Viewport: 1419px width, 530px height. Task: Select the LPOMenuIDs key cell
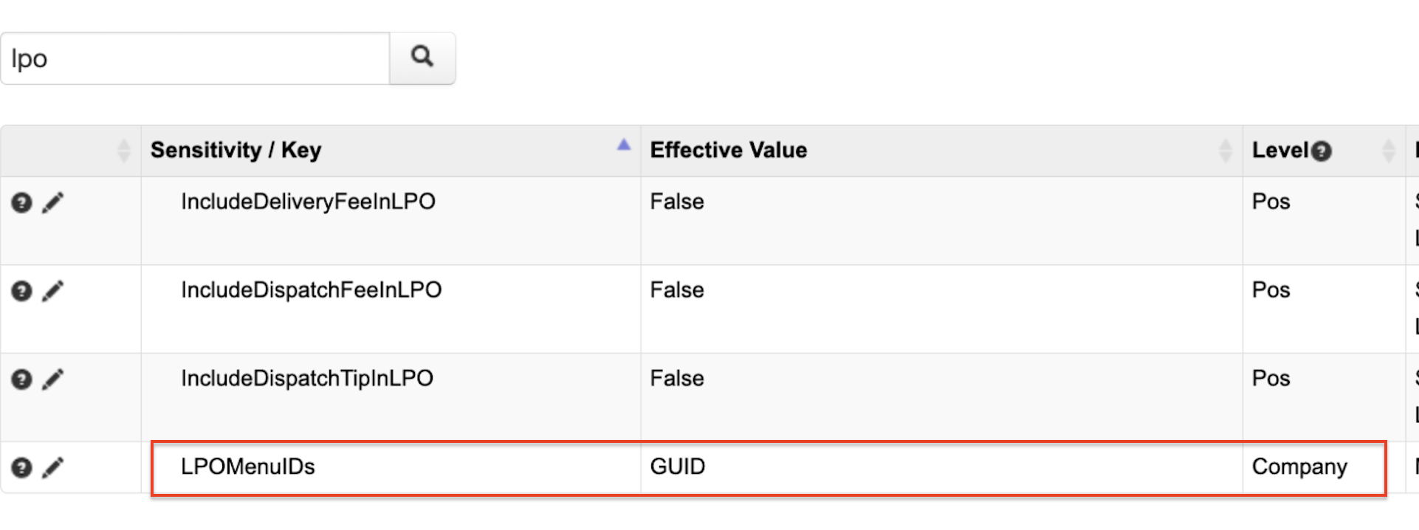point(248,467)
